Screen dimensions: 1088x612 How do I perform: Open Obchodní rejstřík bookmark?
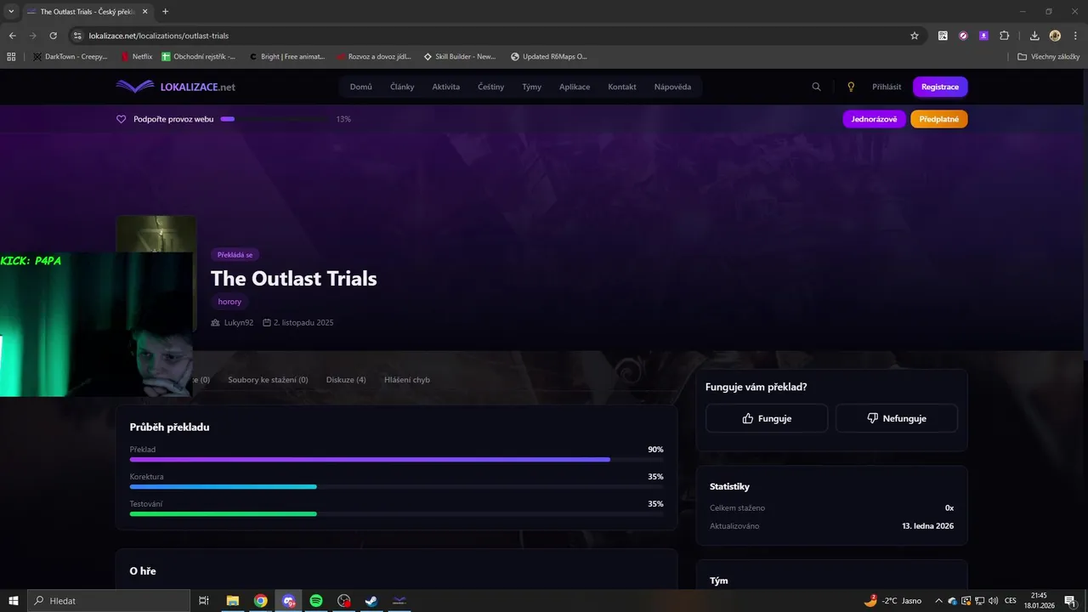click(199, 57)
